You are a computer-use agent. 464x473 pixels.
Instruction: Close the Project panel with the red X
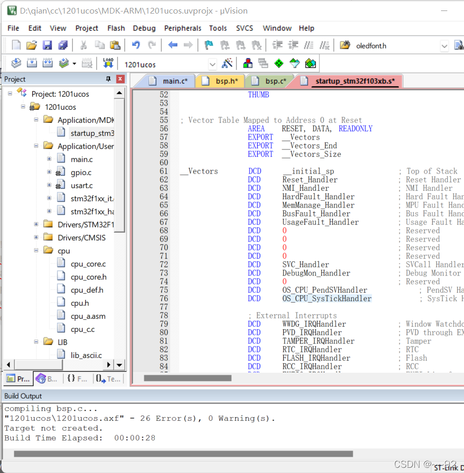pos(120,79)
